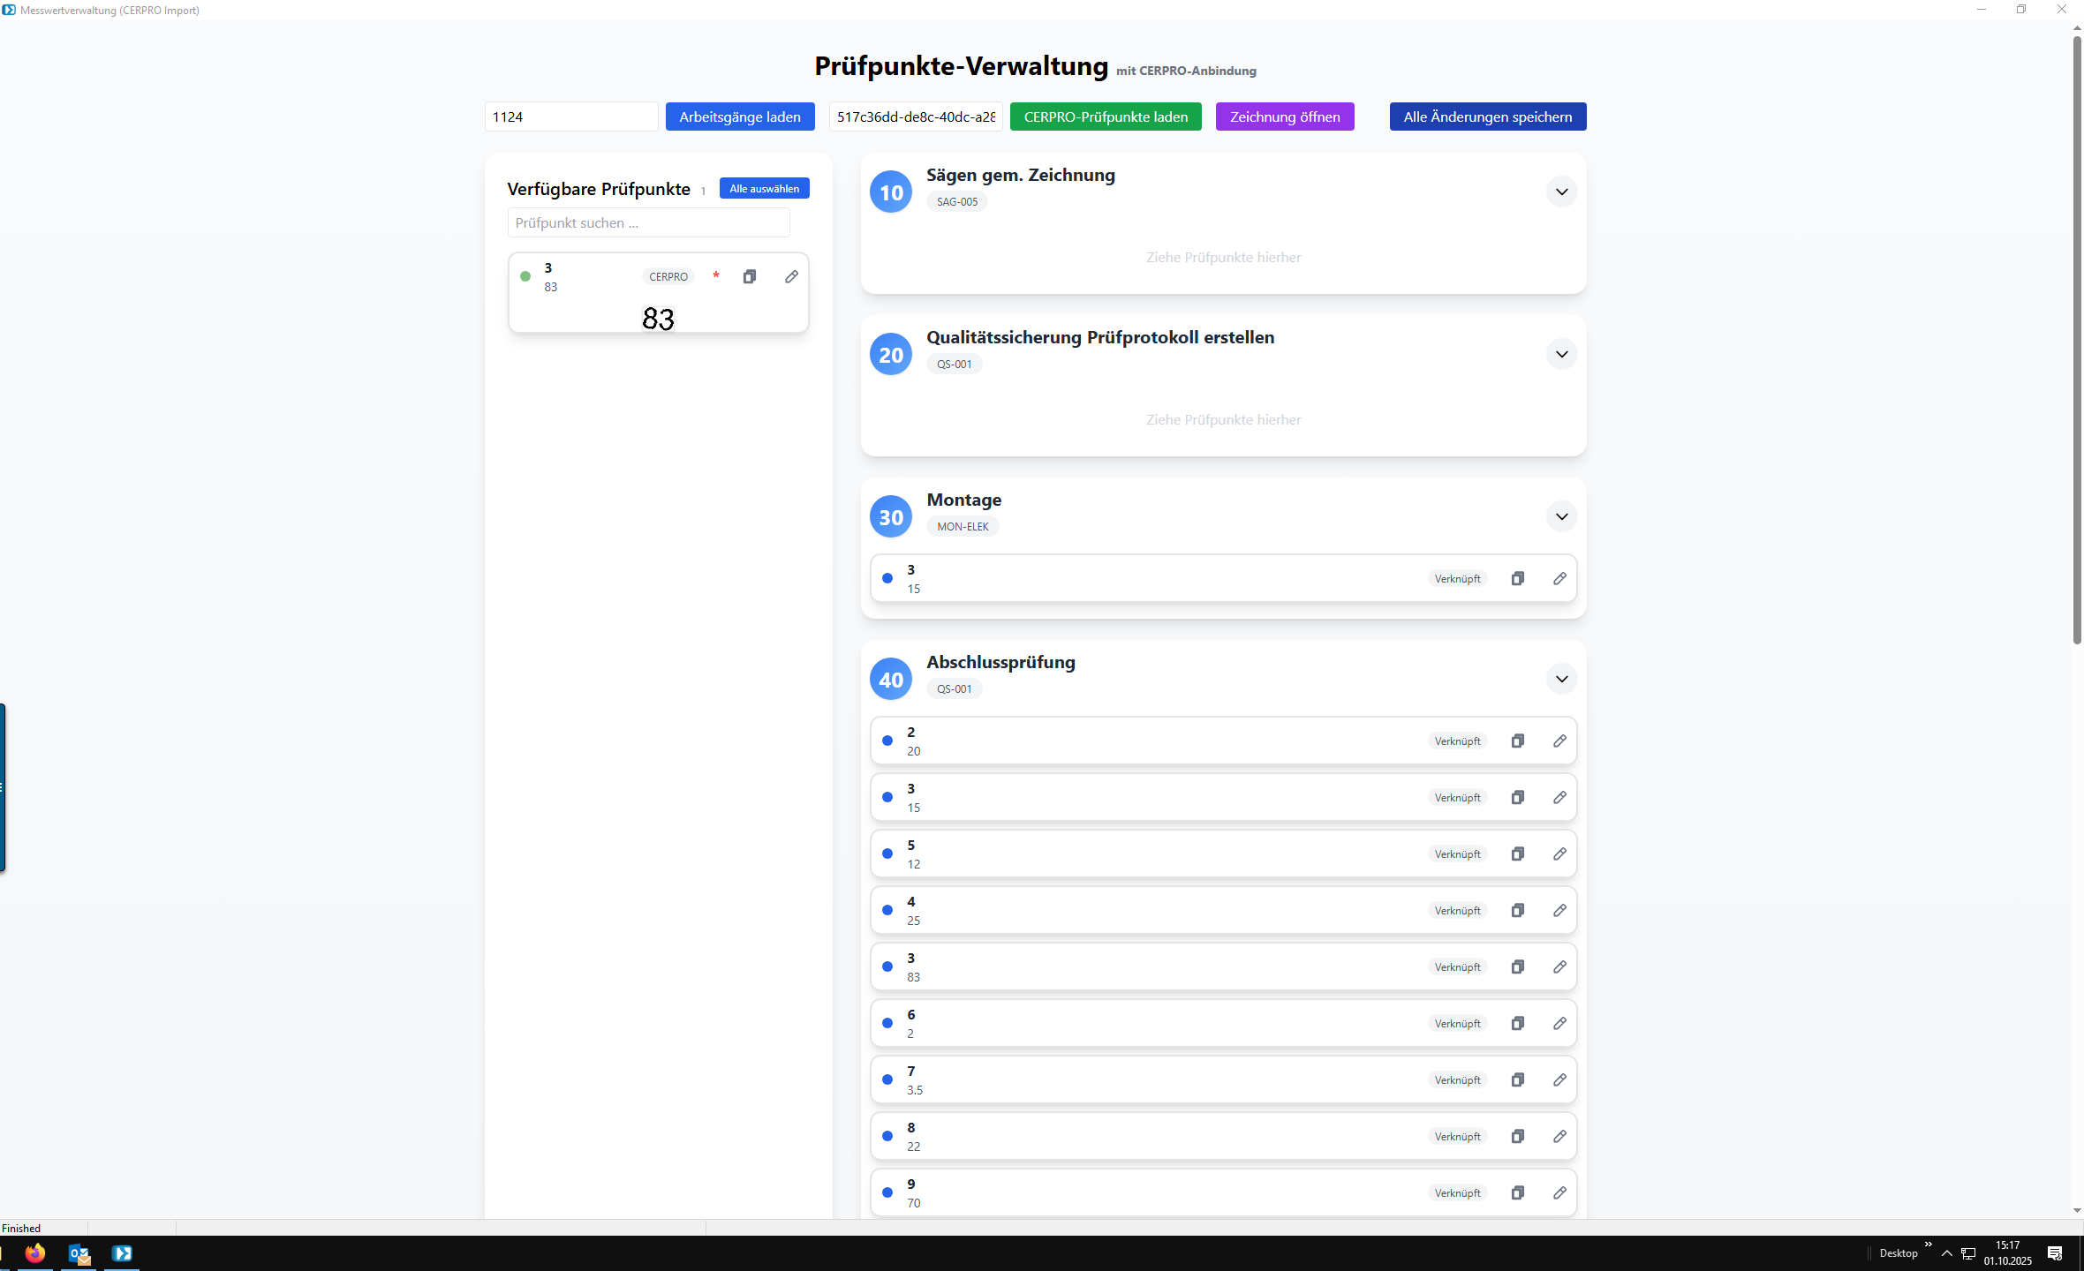The image size is (2084, 1271).
Task: Open the drawing via Zeichnung öffnen
Action: (x=1284, y=117)
